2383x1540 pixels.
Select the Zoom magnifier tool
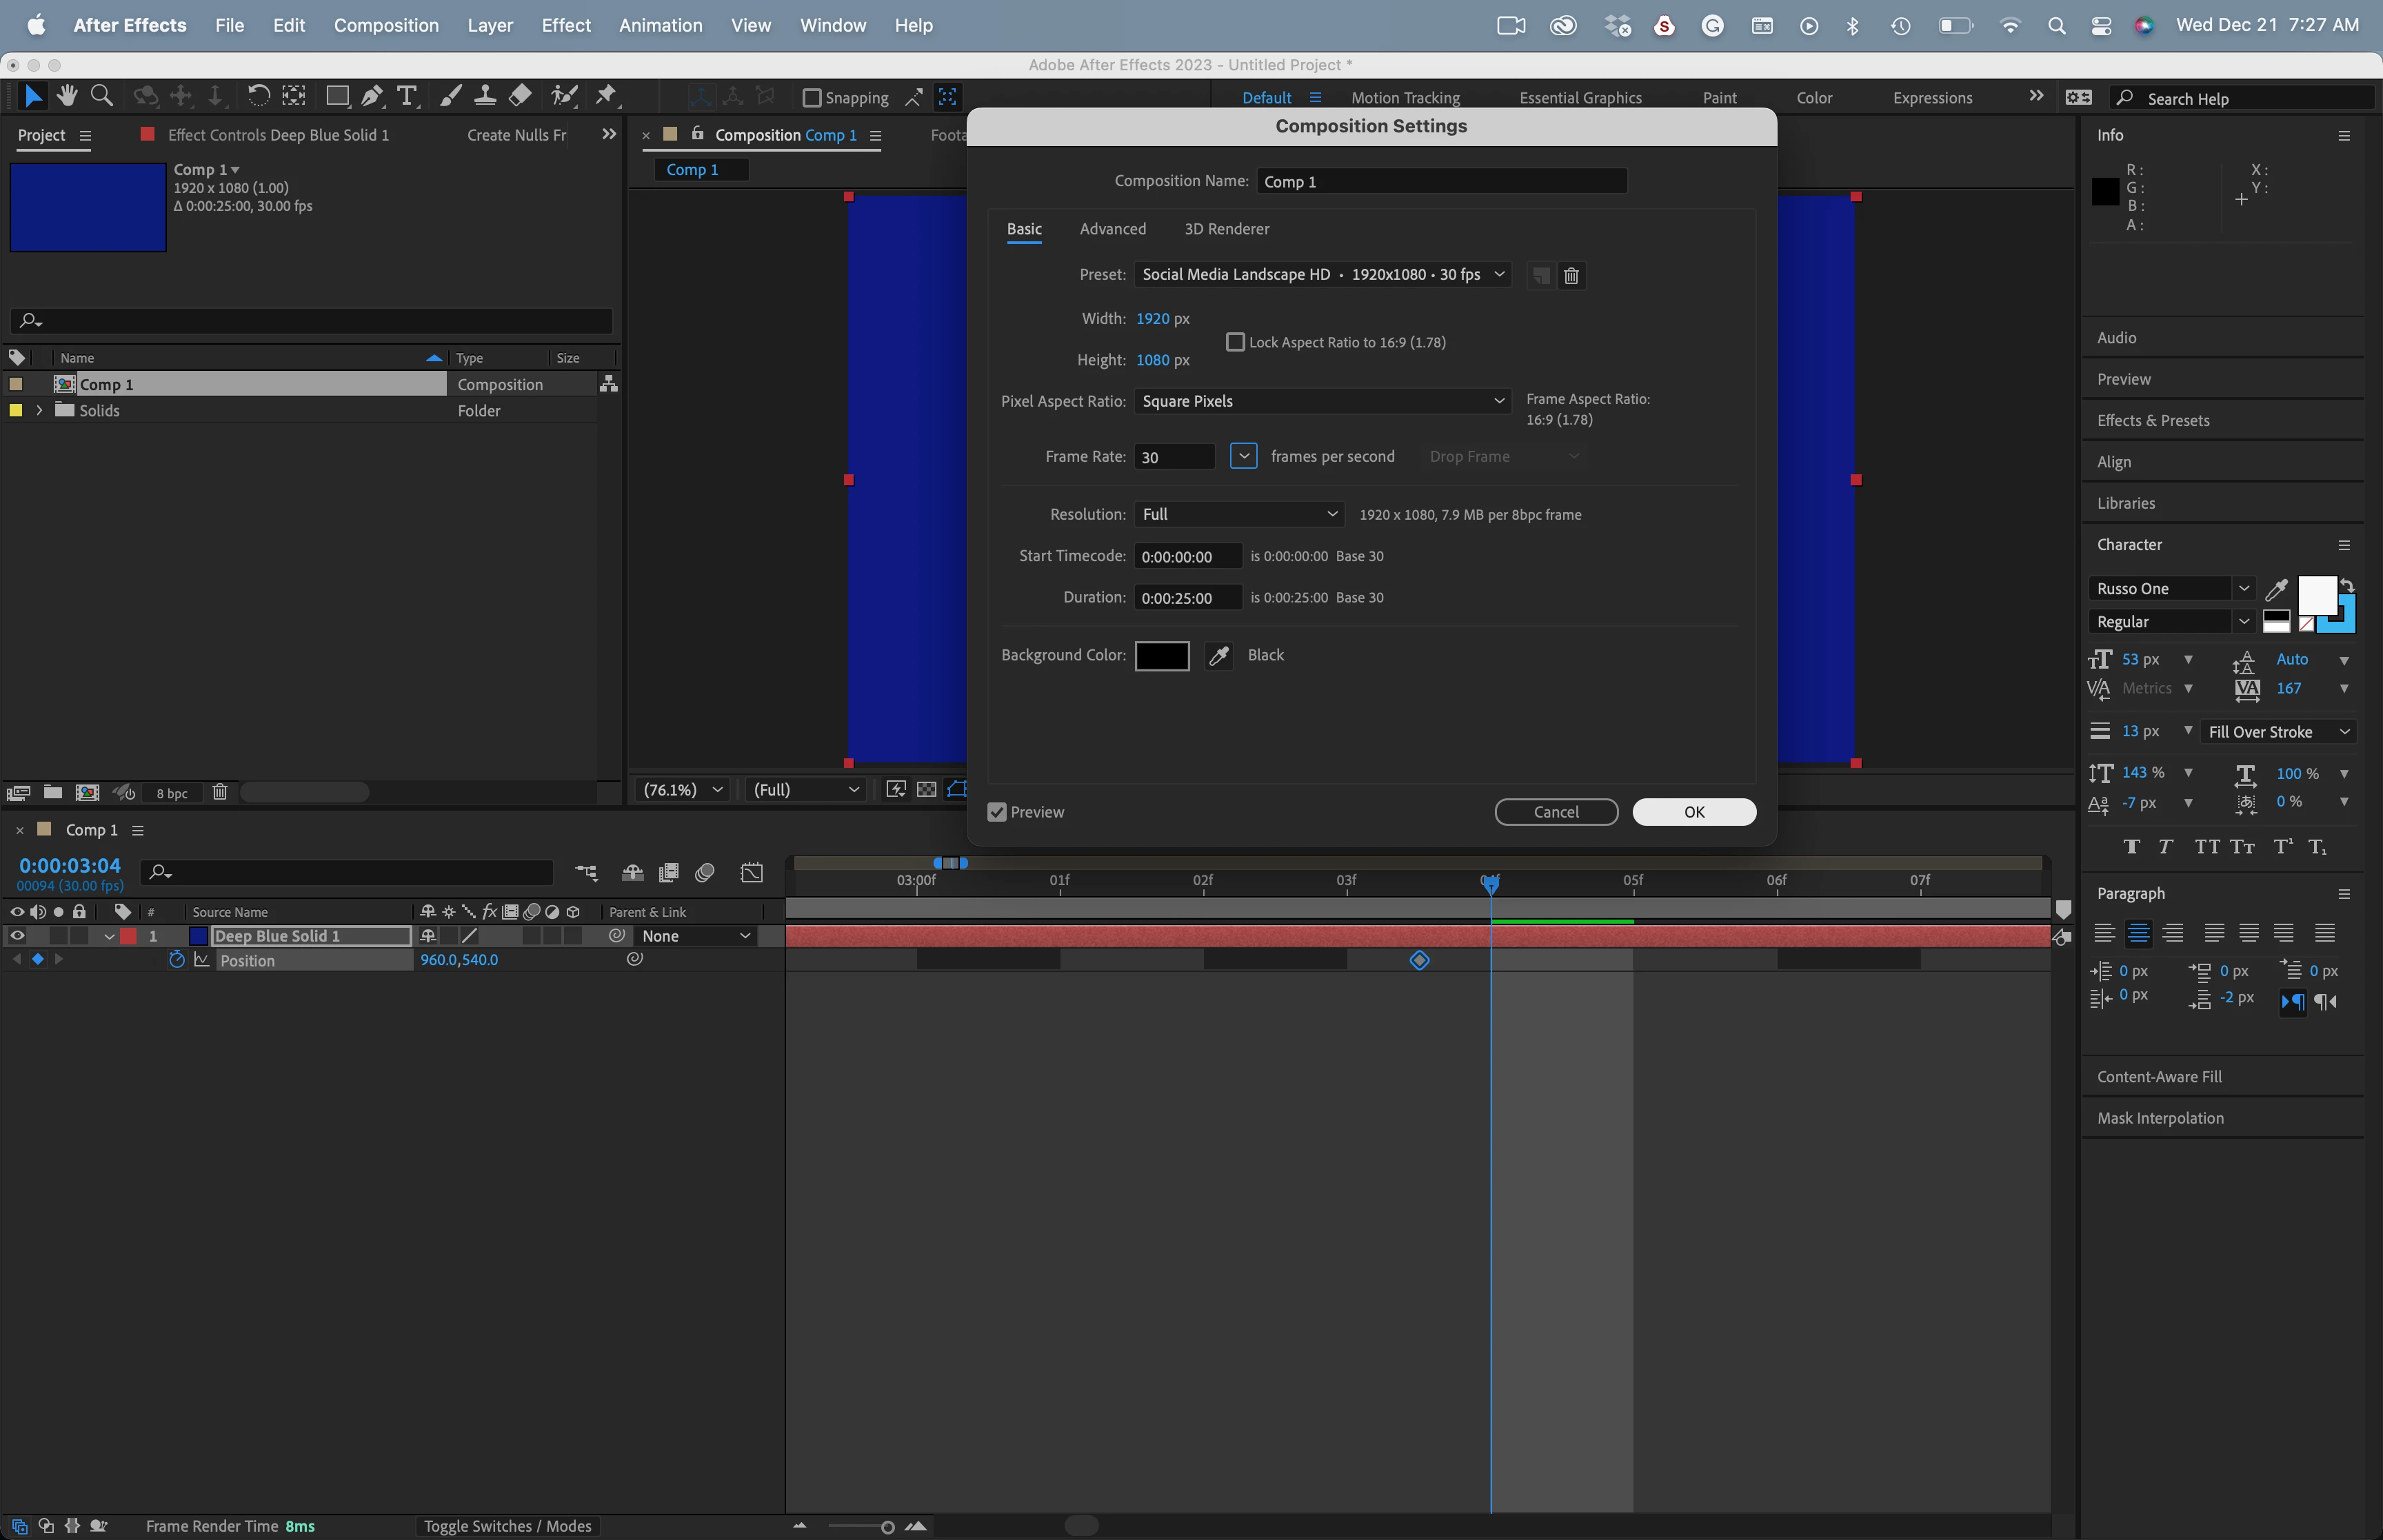[101, 96]
